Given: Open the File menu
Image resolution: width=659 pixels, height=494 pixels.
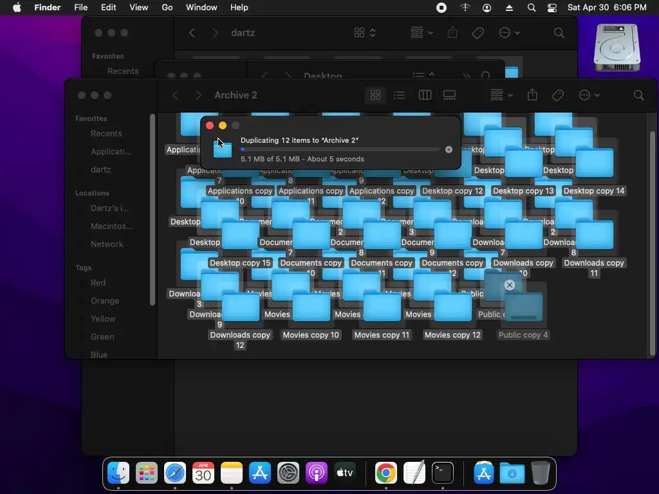Looking at the screenshot, I should coord(80,8).
